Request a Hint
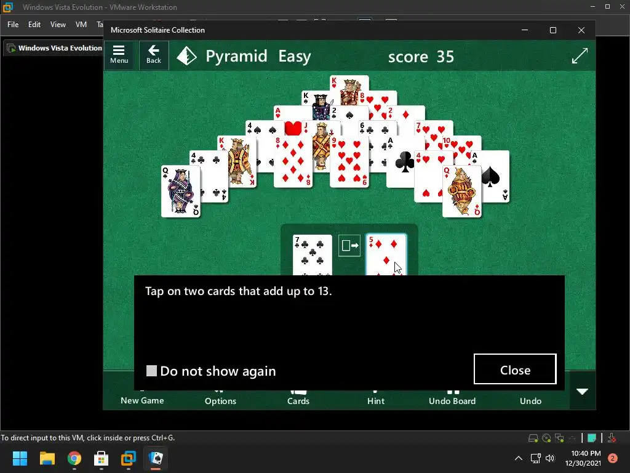 point(376,400)
